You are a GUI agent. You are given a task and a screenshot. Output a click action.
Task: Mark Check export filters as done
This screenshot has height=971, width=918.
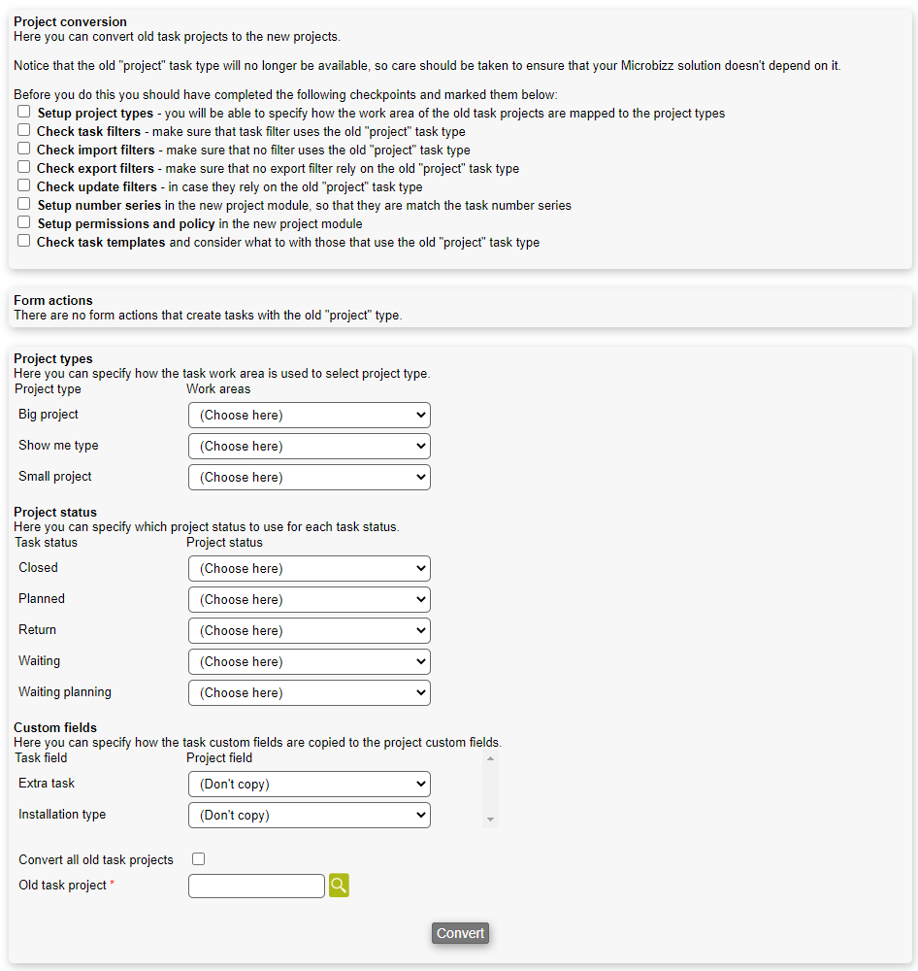tap(24, 167)
